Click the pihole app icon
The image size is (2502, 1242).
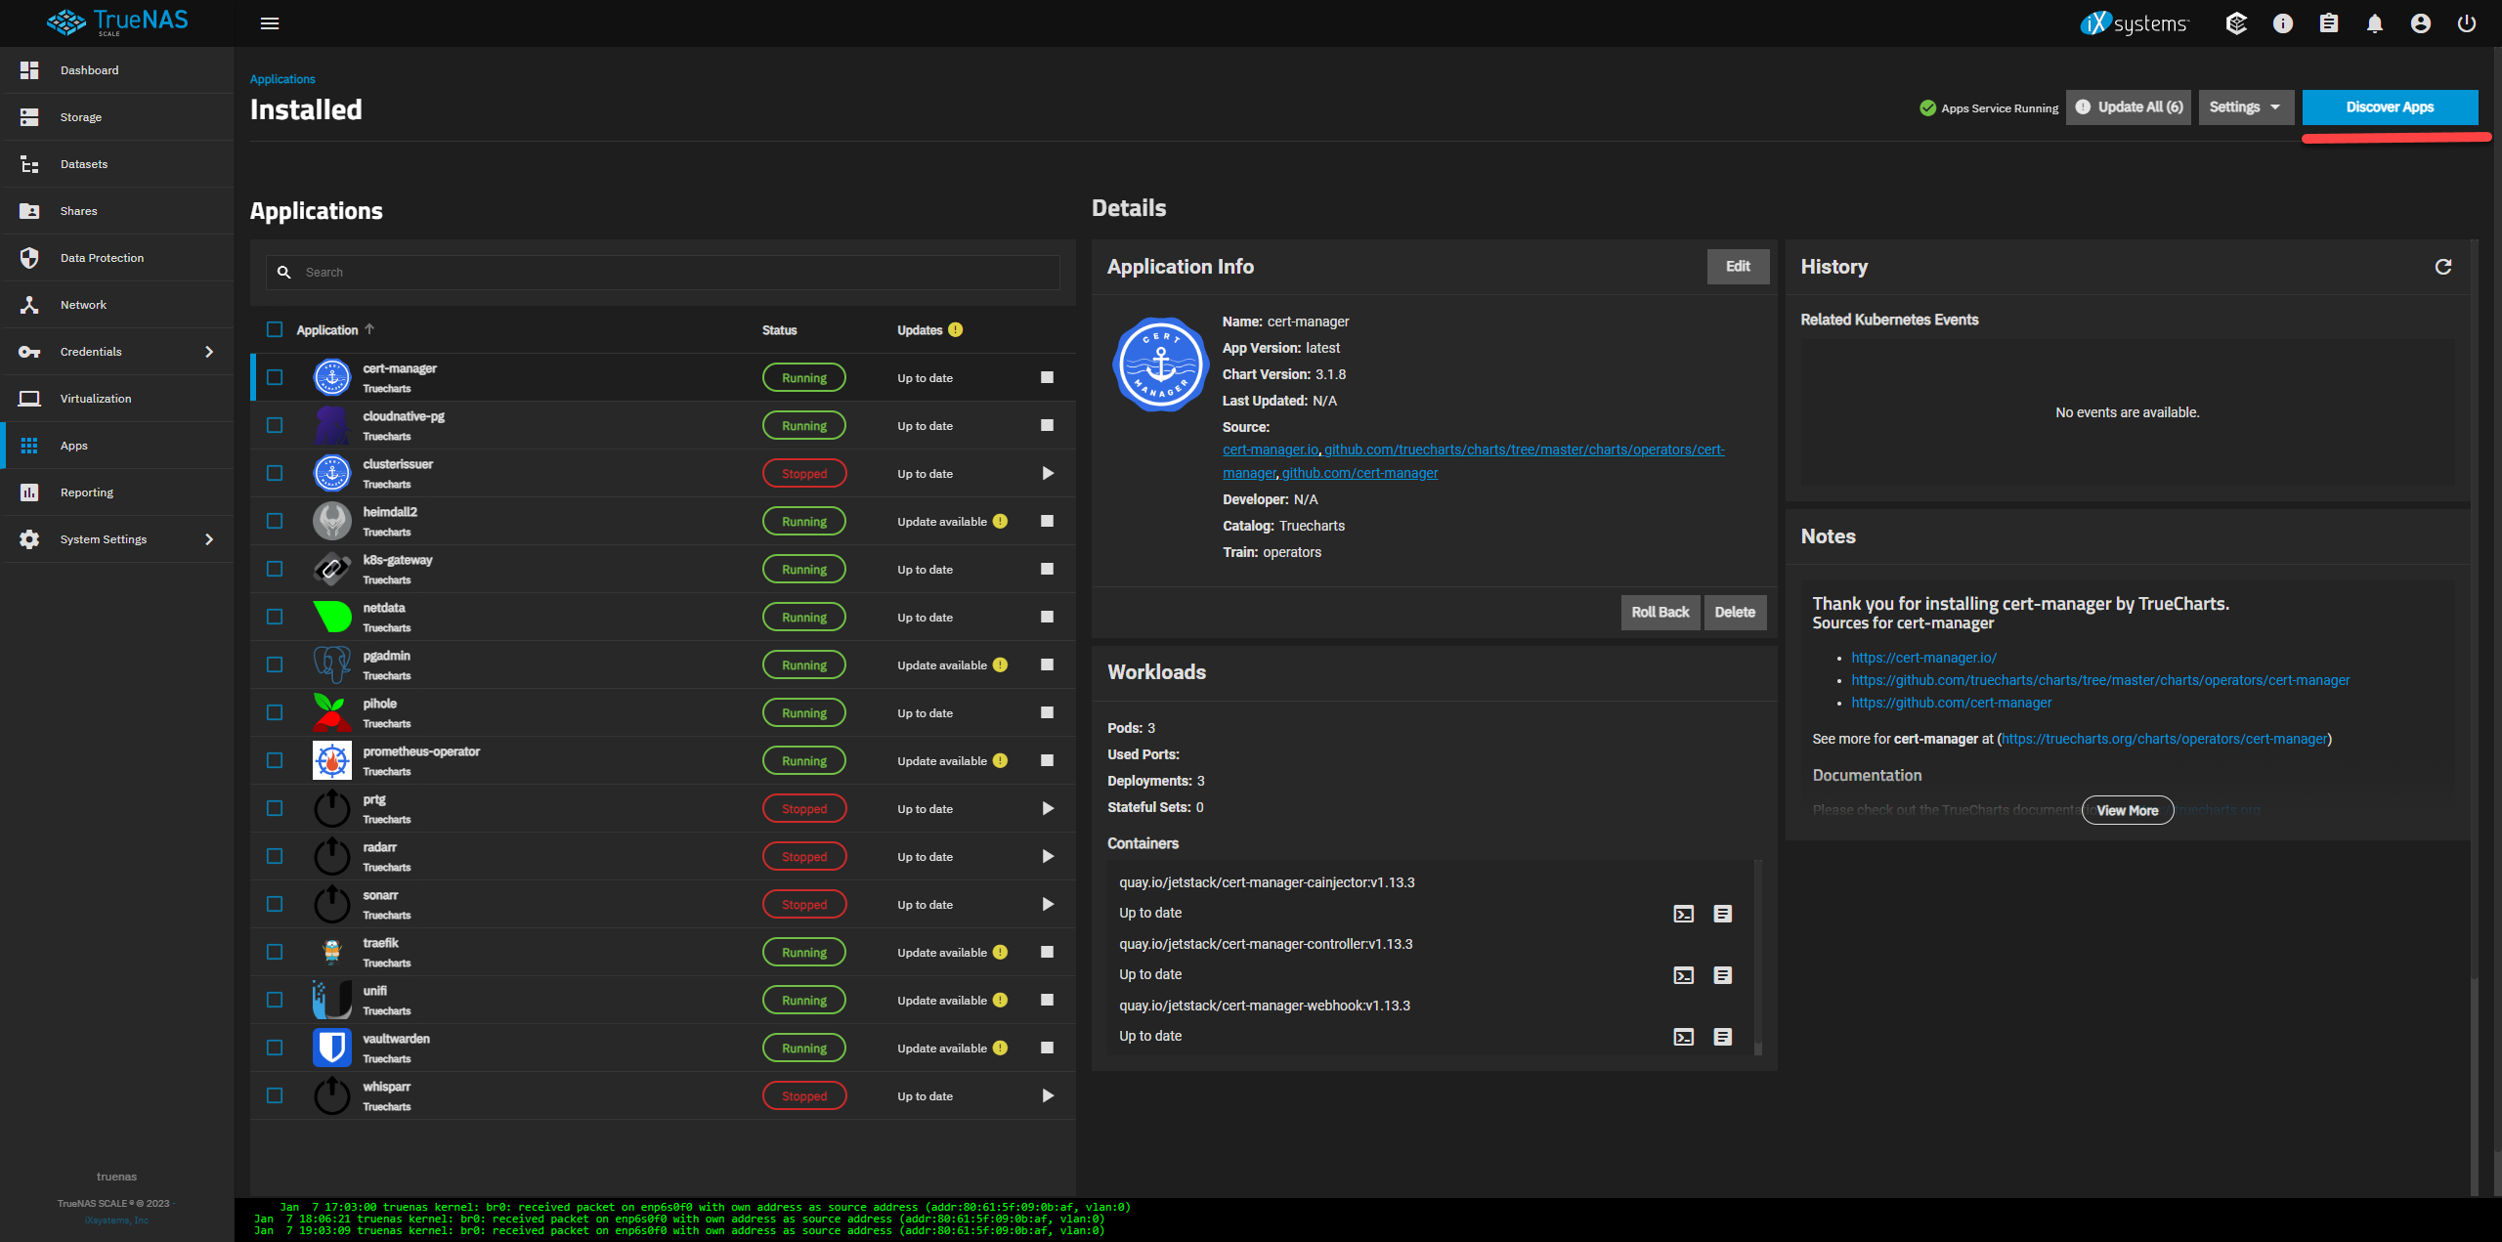pyautogui.click(x=332, y=712)
